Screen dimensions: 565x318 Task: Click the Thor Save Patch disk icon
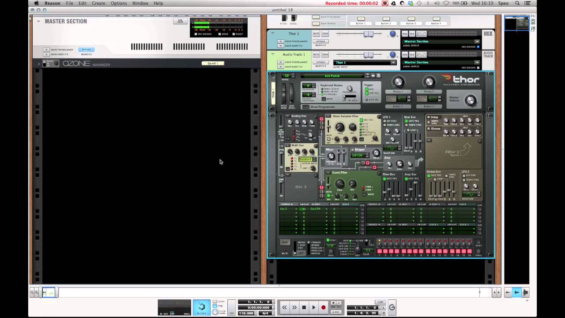[x=378, y=76]
